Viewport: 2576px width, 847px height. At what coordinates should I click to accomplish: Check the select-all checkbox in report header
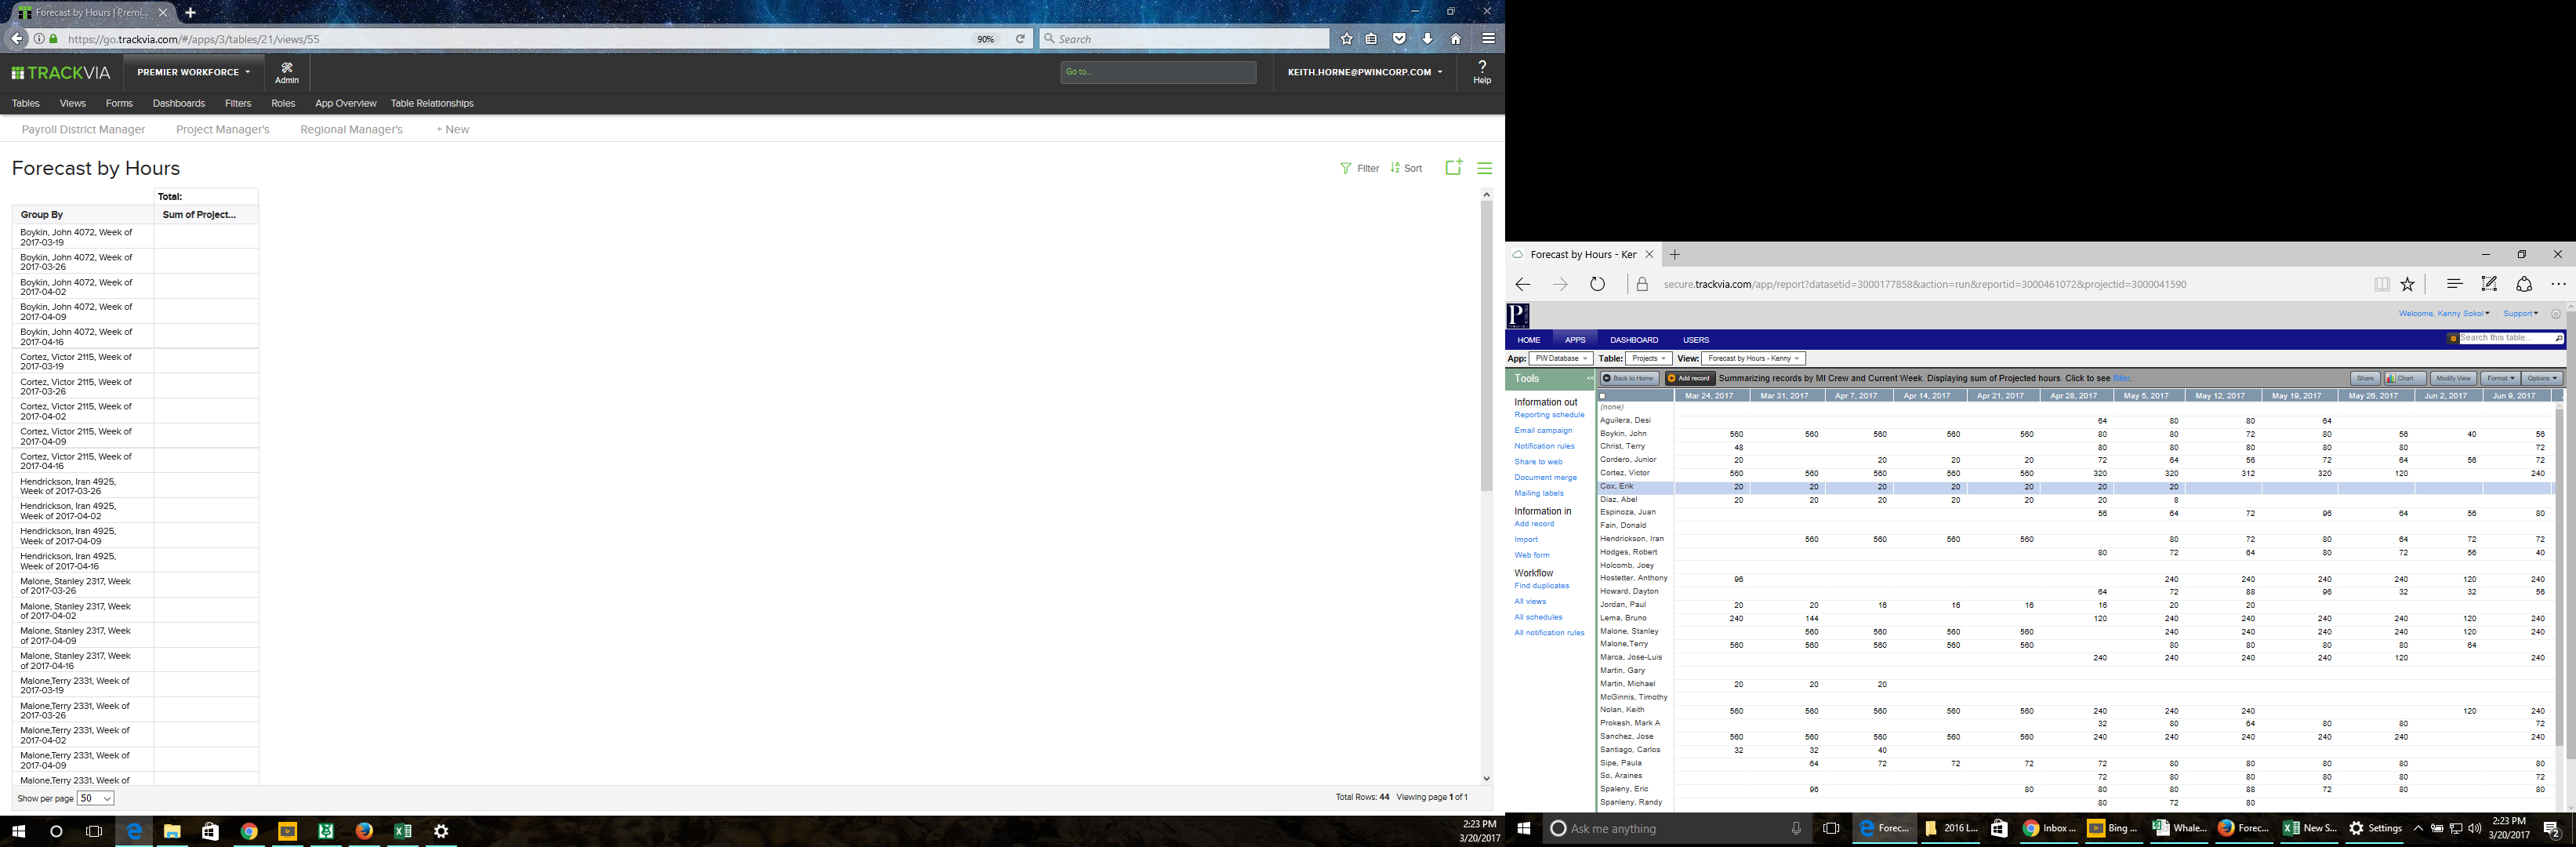[x=1603, y=397]
